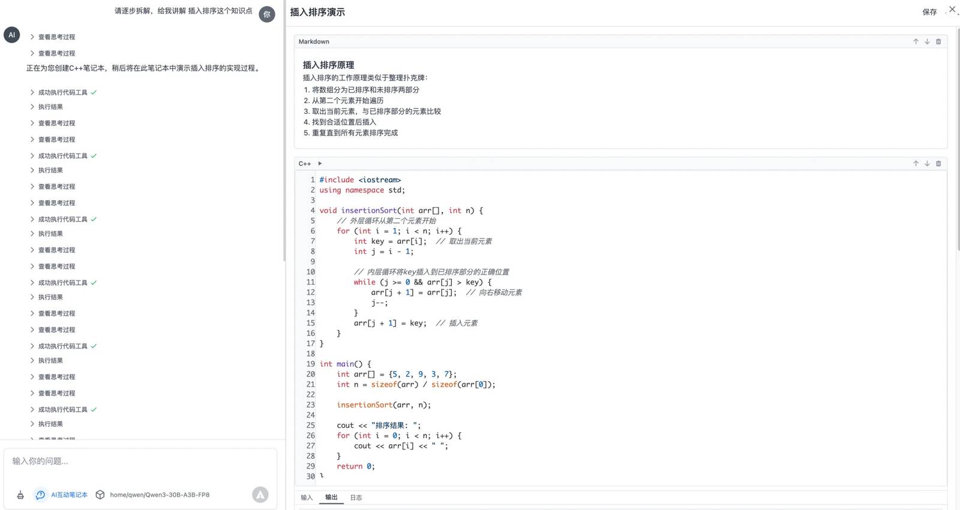Expand the last visible 执行结果 entry
This screenshot has height=510, width=960.
50,424
